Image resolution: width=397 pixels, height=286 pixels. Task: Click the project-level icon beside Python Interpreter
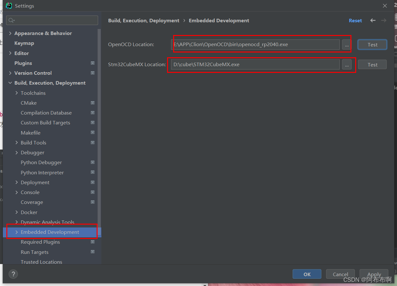(x=92, y=172)
